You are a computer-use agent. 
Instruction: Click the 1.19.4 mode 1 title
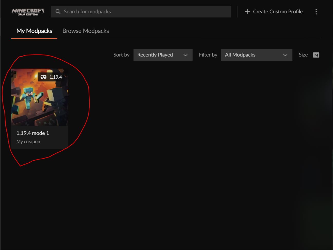(x=33, y=133)
